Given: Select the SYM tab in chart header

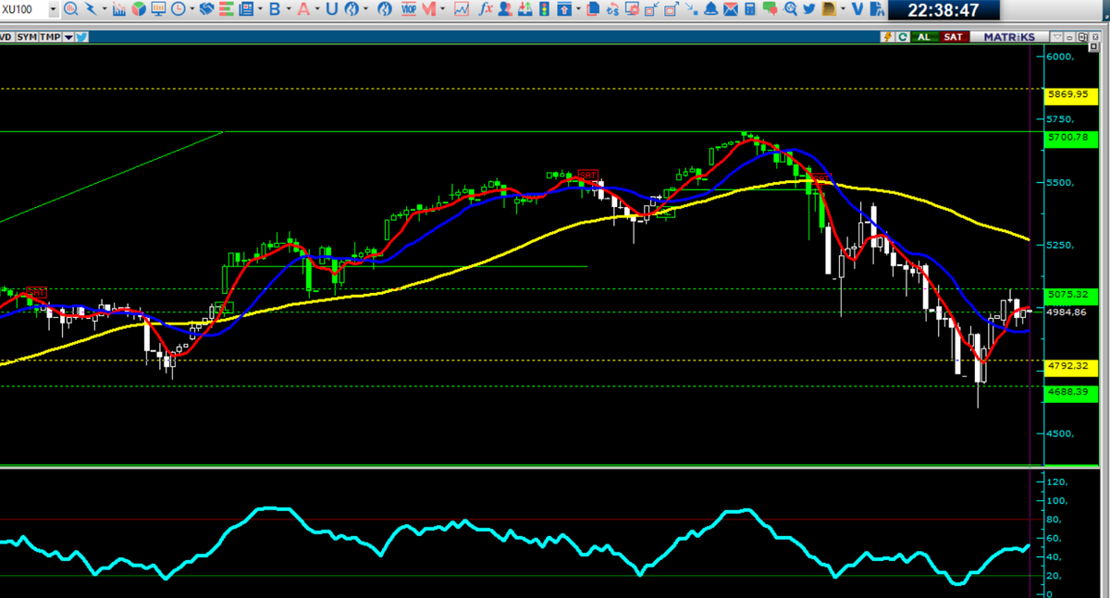Looking at the screenshot, I should [25, 37].
